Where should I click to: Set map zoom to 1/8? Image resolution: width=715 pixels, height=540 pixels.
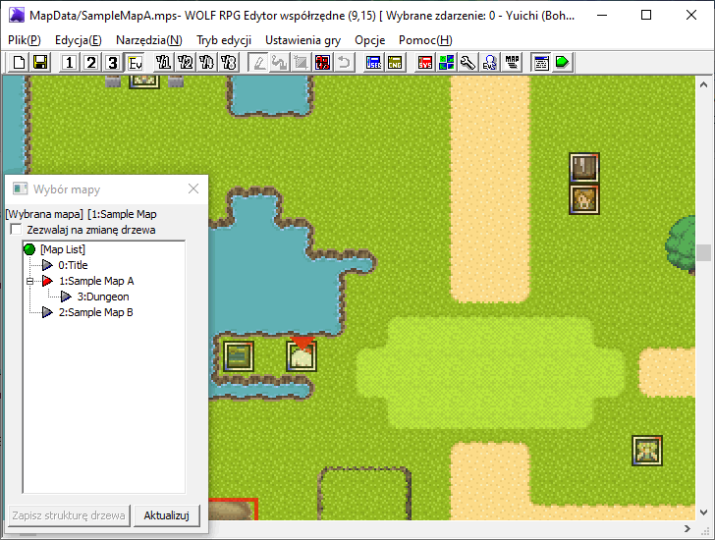(x=229, y=63)
